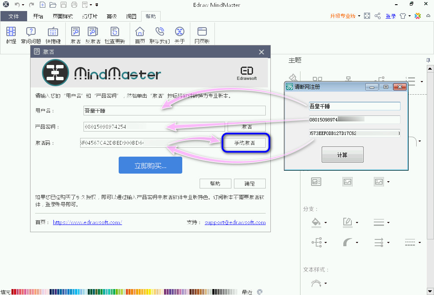
Task: Switch to the 页面样式 tab
Action: 62,17
